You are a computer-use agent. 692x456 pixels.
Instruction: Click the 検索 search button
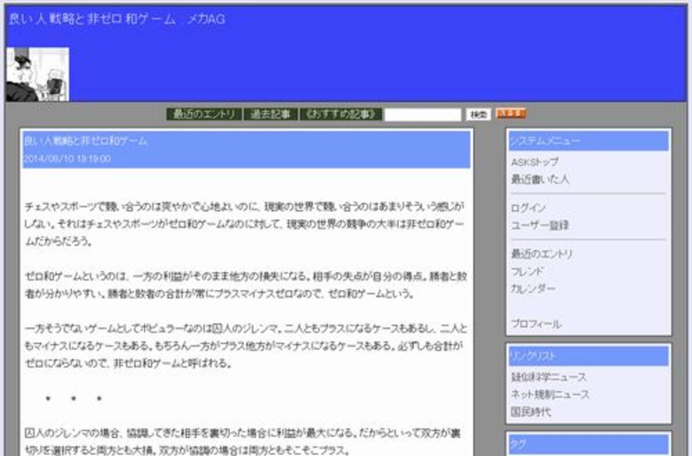[x=478, y=115]
